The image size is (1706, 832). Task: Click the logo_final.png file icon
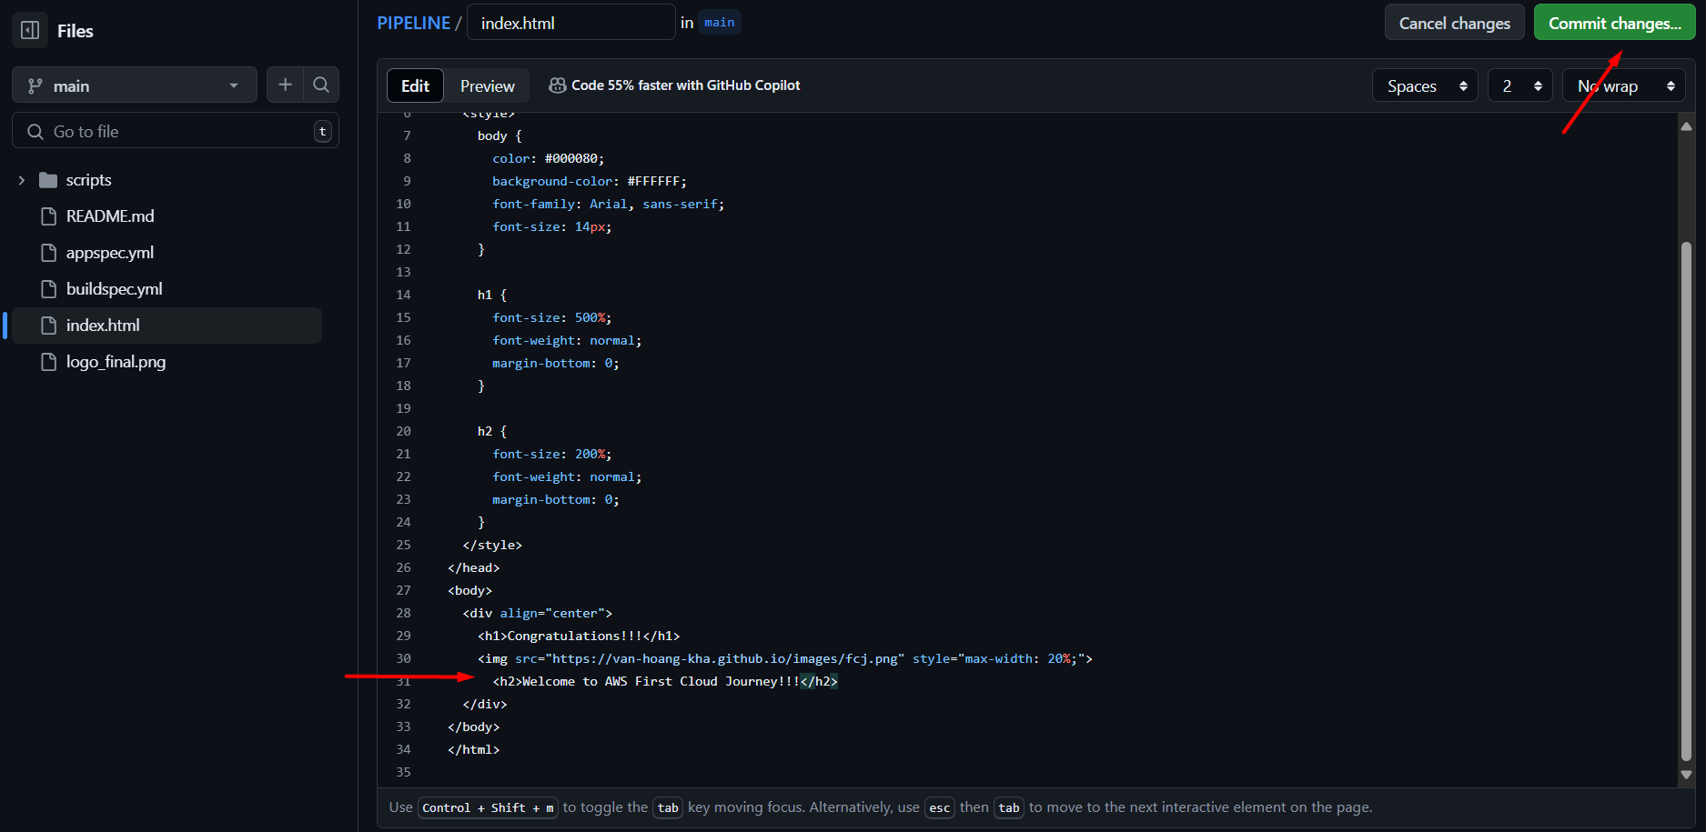coord(49,362)
